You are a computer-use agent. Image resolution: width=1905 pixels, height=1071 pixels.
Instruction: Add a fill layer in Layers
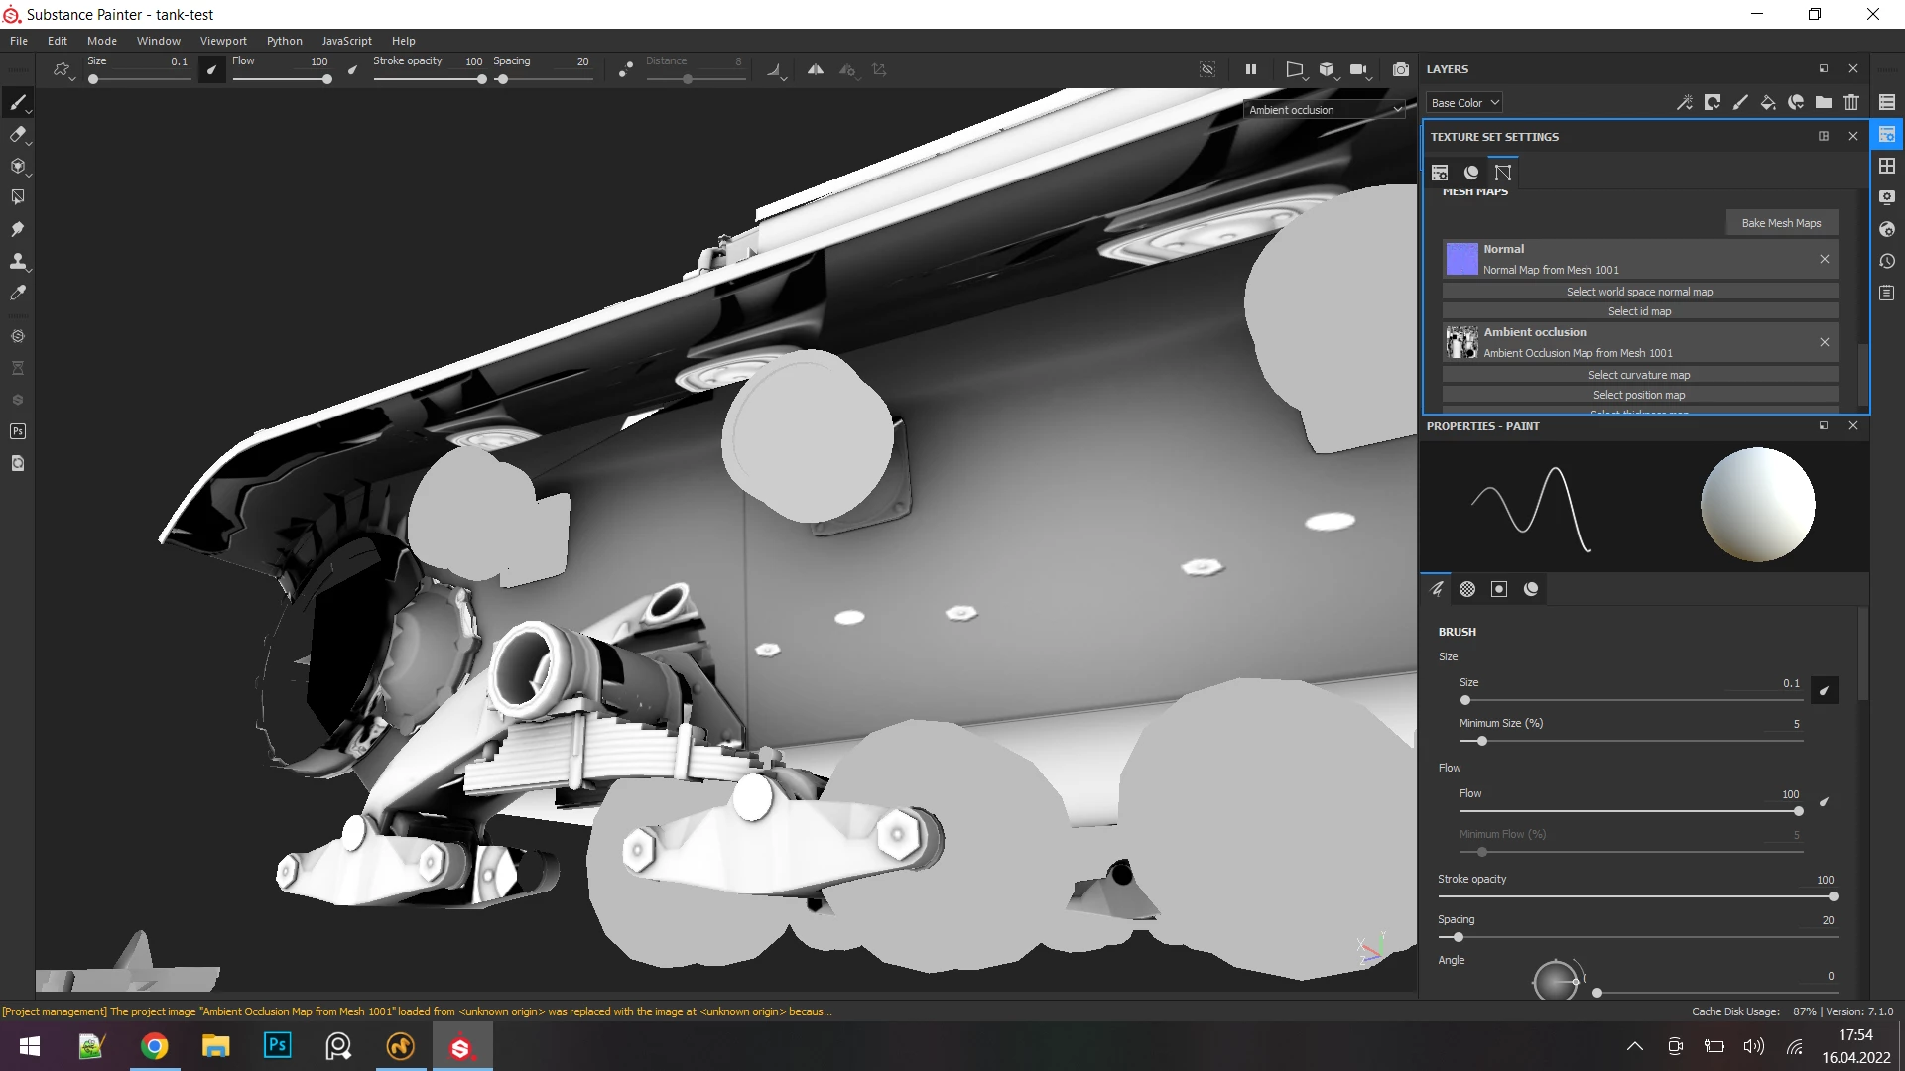[x=1768, y=102]
